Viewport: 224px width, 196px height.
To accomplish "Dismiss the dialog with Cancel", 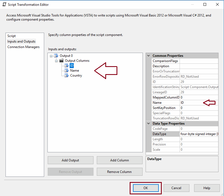I will click(x=176, y=188).
